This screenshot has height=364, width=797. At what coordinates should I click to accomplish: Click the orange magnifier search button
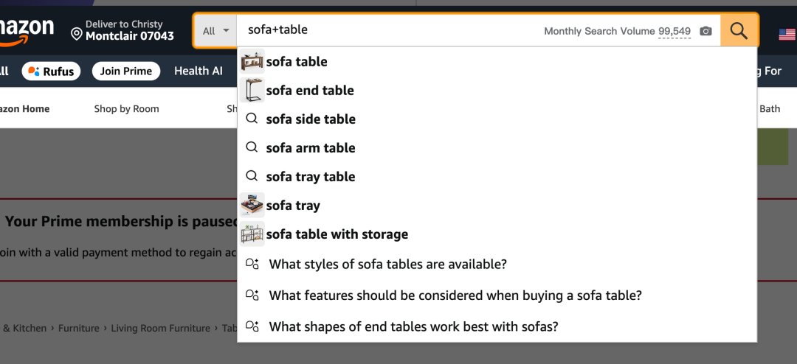click(x=739, y=31)
